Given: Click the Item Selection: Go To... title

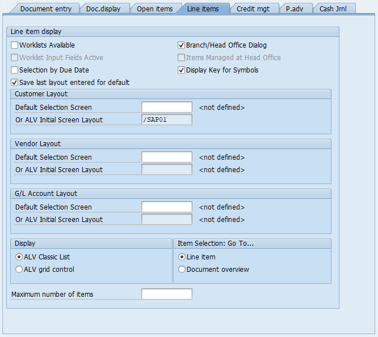Looking at the screenshot, I should 216,244.
